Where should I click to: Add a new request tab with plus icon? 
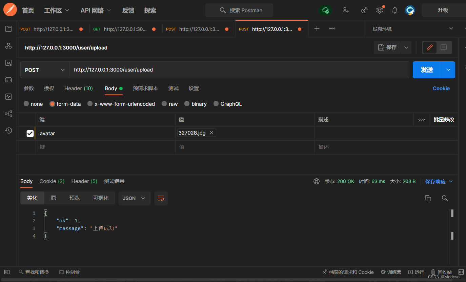click(x=317, y=29)
